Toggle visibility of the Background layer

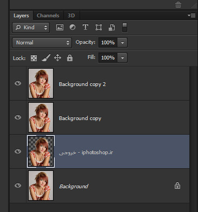18,186
